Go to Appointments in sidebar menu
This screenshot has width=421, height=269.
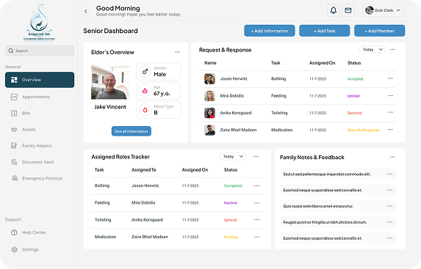point(37,97)
